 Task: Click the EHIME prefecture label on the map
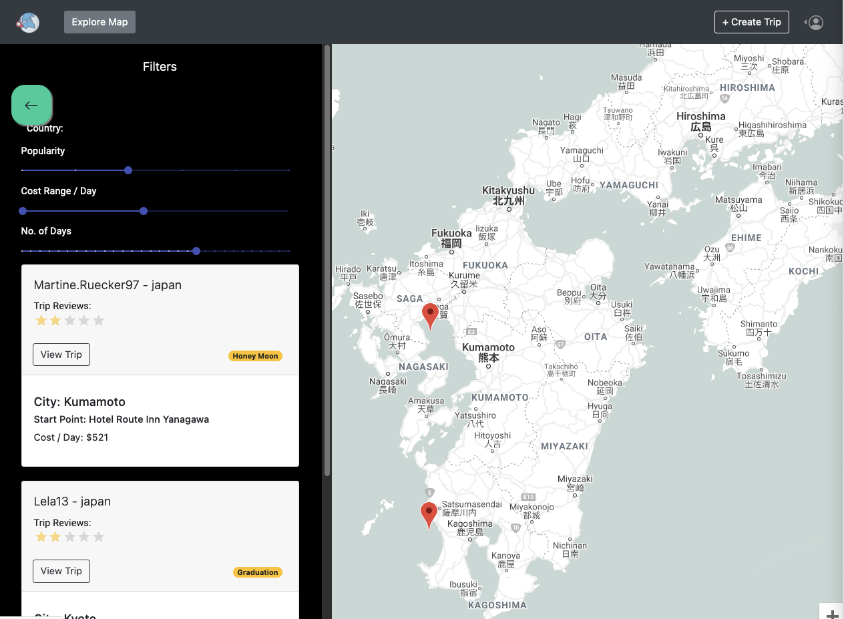(747, 238)
